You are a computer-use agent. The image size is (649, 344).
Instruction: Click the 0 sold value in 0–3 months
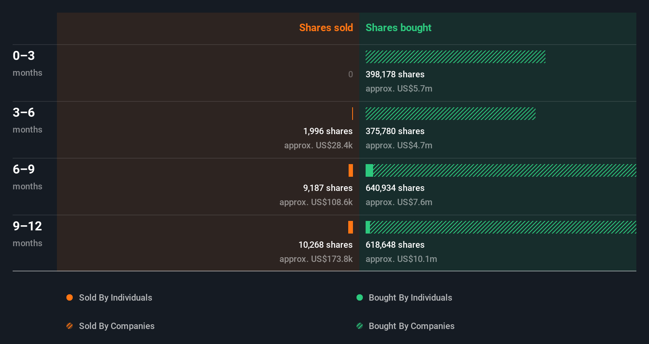tap(350, 74)
